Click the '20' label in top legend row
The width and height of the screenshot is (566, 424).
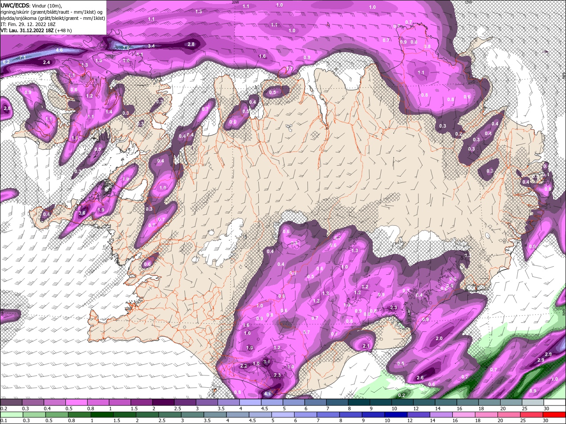point(503,409)
